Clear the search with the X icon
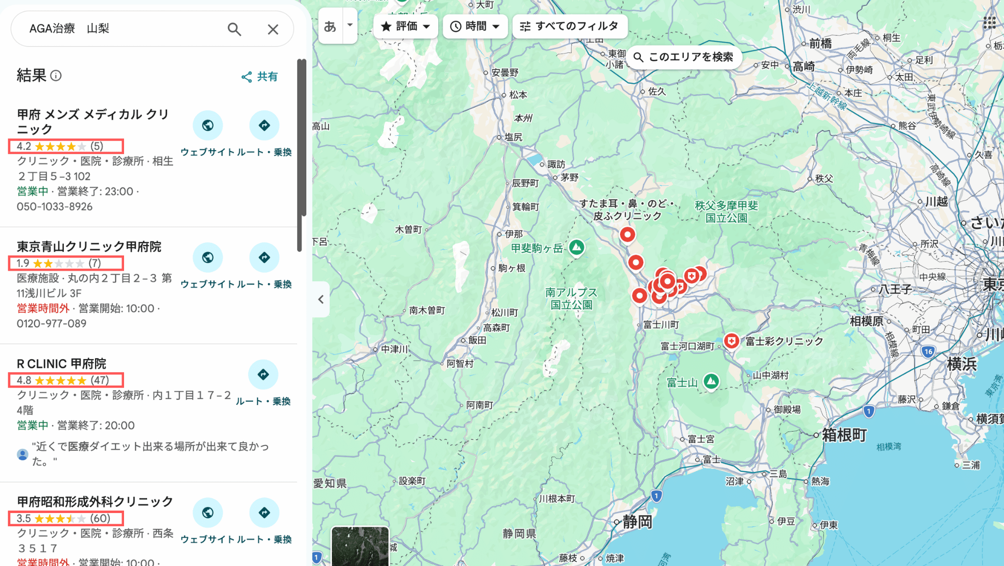 pyautogui.click(x=273, y=29)
